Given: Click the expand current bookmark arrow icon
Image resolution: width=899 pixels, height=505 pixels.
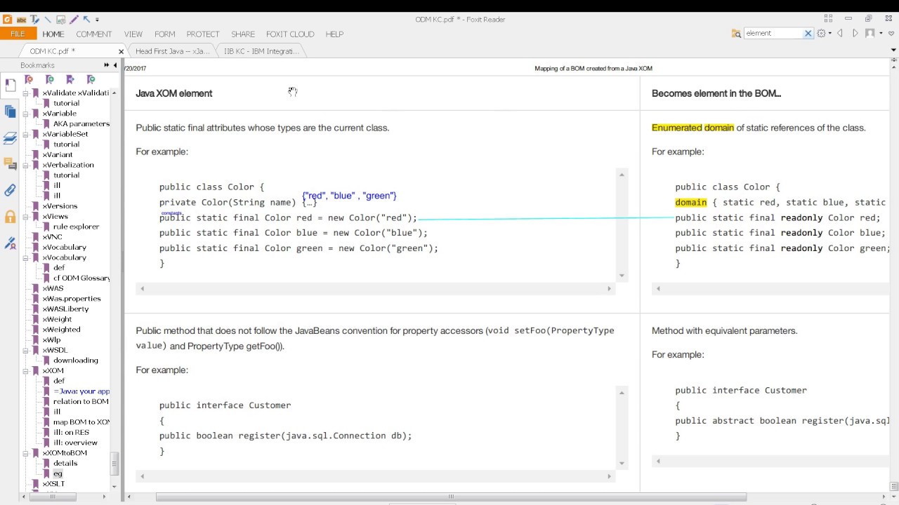Looking at the screenshot, I should tap(70, 79).
